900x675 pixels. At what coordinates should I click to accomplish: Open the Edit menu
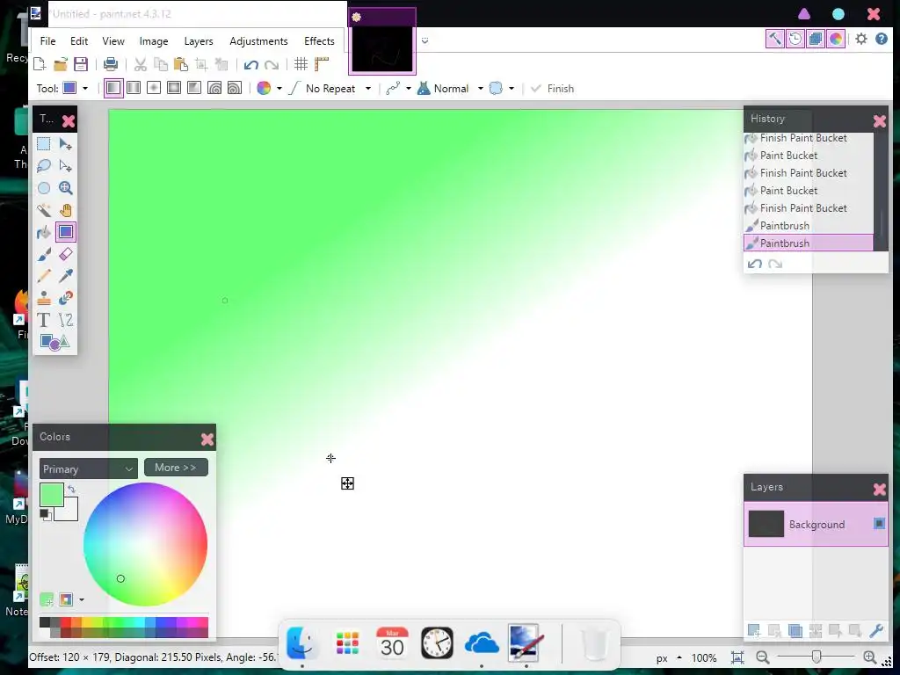79,41
